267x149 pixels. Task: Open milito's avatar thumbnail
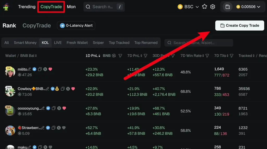[x=10, y=72]
